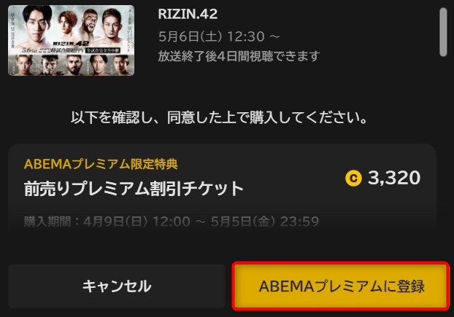Open the RIZIN.42 event poster thumbnail
Screen dimensions: 454x317
72,40
